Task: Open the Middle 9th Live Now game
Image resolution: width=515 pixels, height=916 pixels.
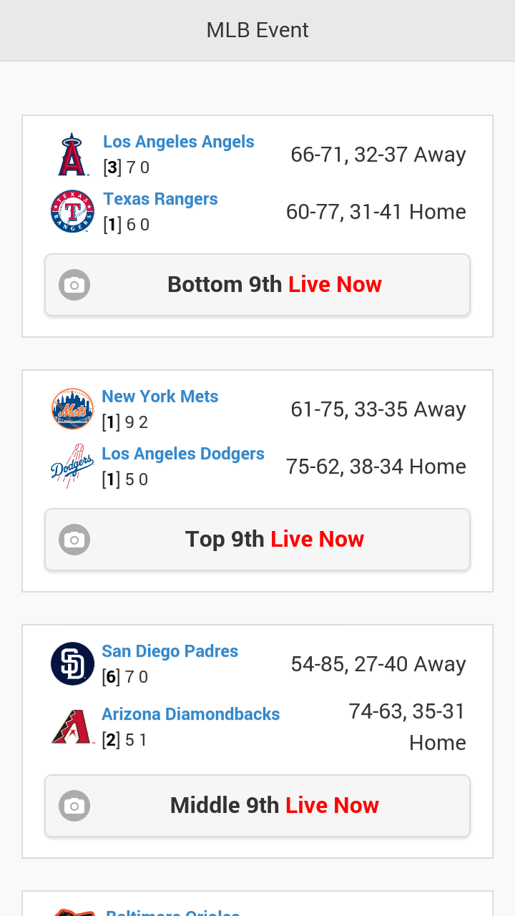Action: pyautogui.click(x=275, y=806)
